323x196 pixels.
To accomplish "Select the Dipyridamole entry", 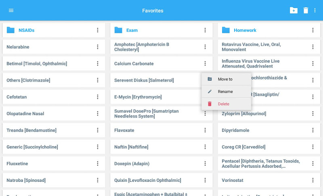I will pyautogui.click(x=269, y=131).
